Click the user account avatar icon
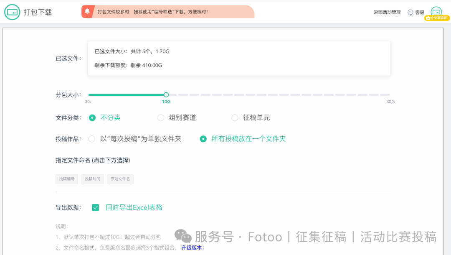 pyautogui.click(x=436, y=11)
